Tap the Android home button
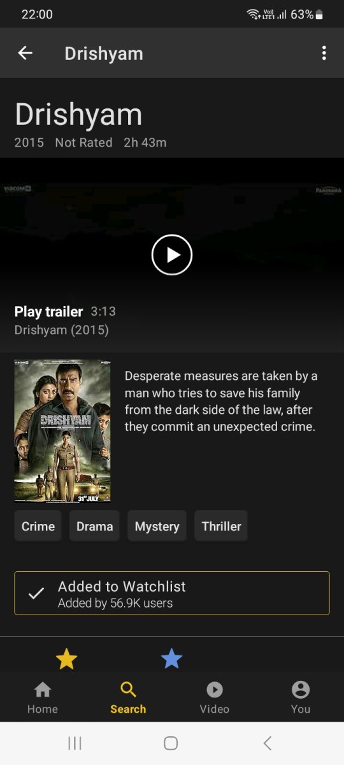 tap(171, 743)
